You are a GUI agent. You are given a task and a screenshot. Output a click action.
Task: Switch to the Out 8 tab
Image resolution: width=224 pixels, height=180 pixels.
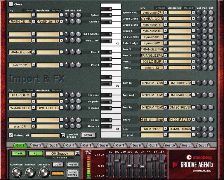click(x=137, y=146)
